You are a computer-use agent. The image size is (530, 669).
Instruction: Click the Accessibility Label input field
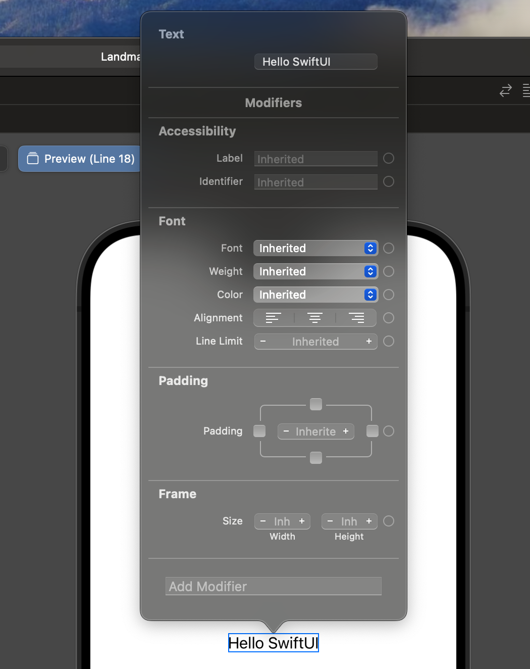click(315, 159)
